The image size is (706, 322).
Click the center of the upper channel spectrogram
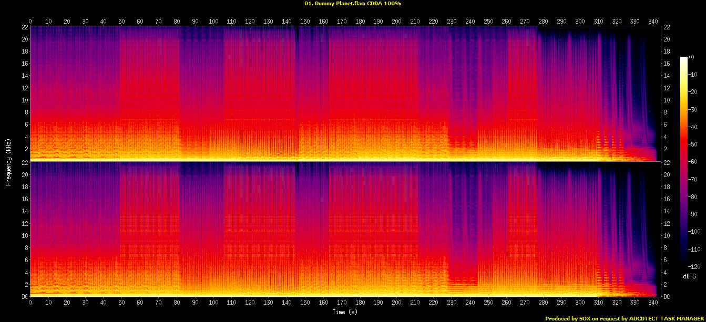344,94
